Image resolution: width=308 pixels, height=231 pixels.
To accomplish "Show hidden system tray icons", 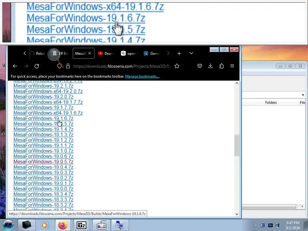I will coord(256,225).
